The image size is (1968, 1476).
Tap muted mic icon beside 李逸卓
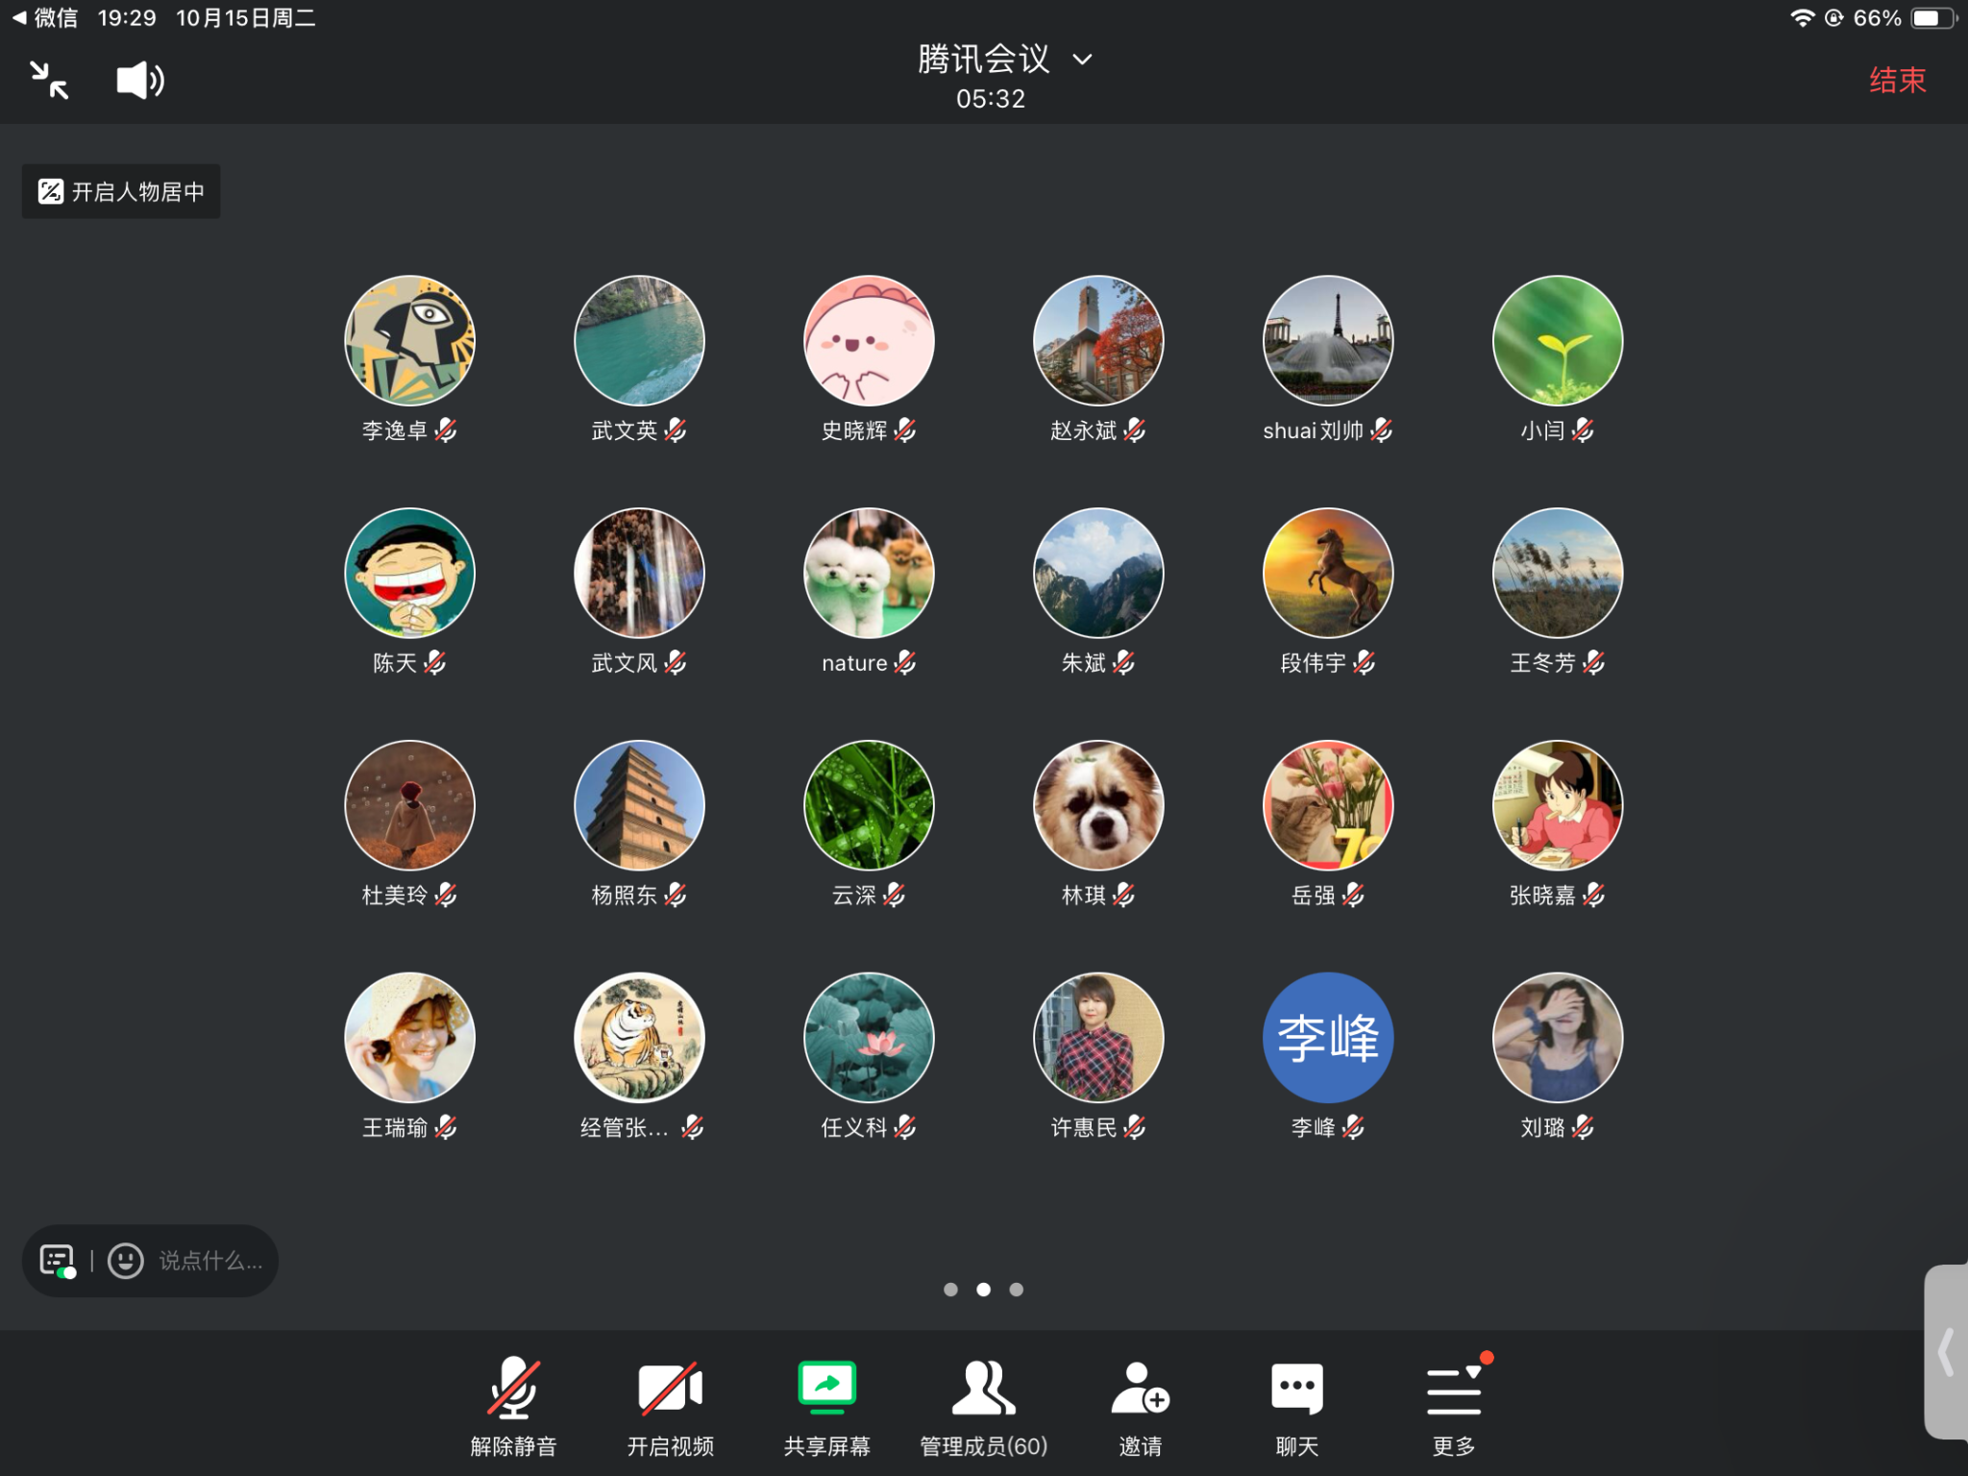click(x=446, y=430)
